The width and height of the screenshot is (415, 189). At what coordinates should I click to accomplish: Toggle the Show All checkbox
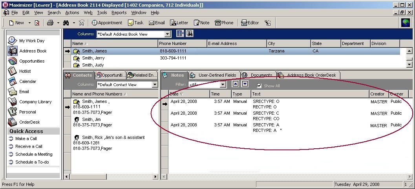click(x=259, y=86)
